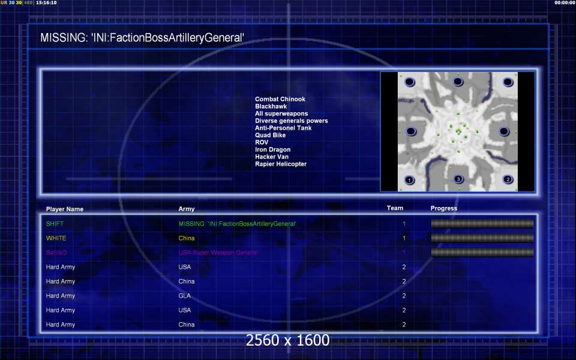Click the team number in WHITE's row

tap(404, 238)
